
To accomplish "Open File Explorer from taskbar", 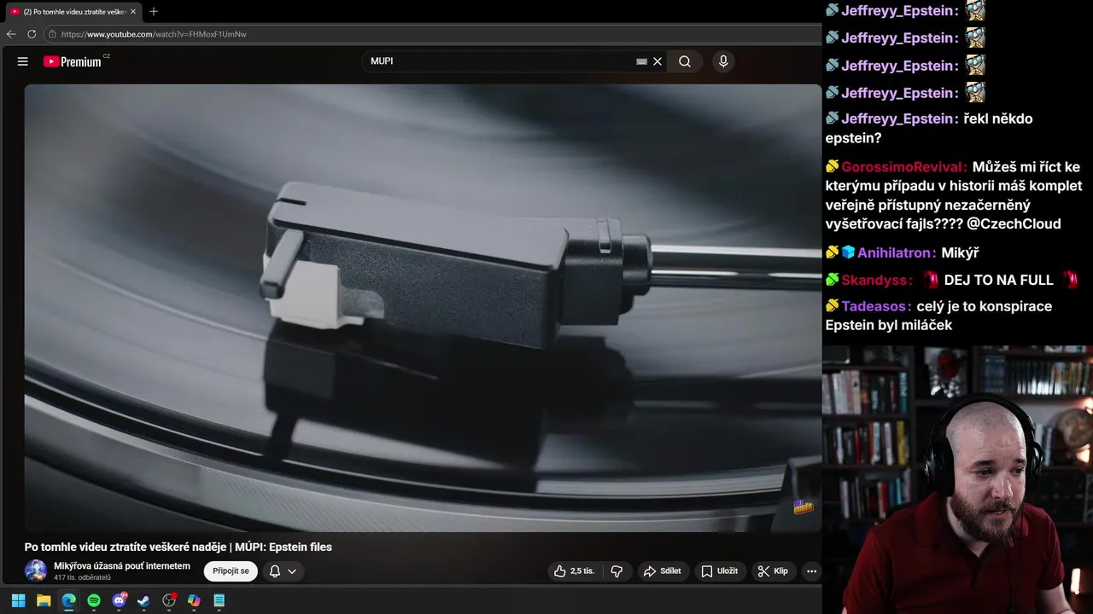I will click(44, 600).
